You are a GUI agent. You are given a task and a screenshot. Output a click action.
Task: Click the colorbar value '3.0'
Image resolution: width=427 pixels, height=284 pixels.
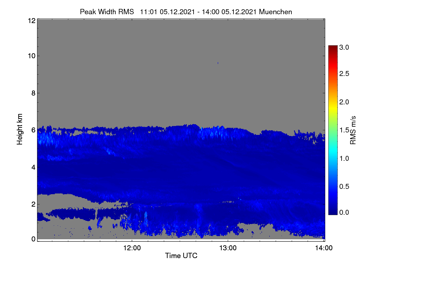click(344, 47)
